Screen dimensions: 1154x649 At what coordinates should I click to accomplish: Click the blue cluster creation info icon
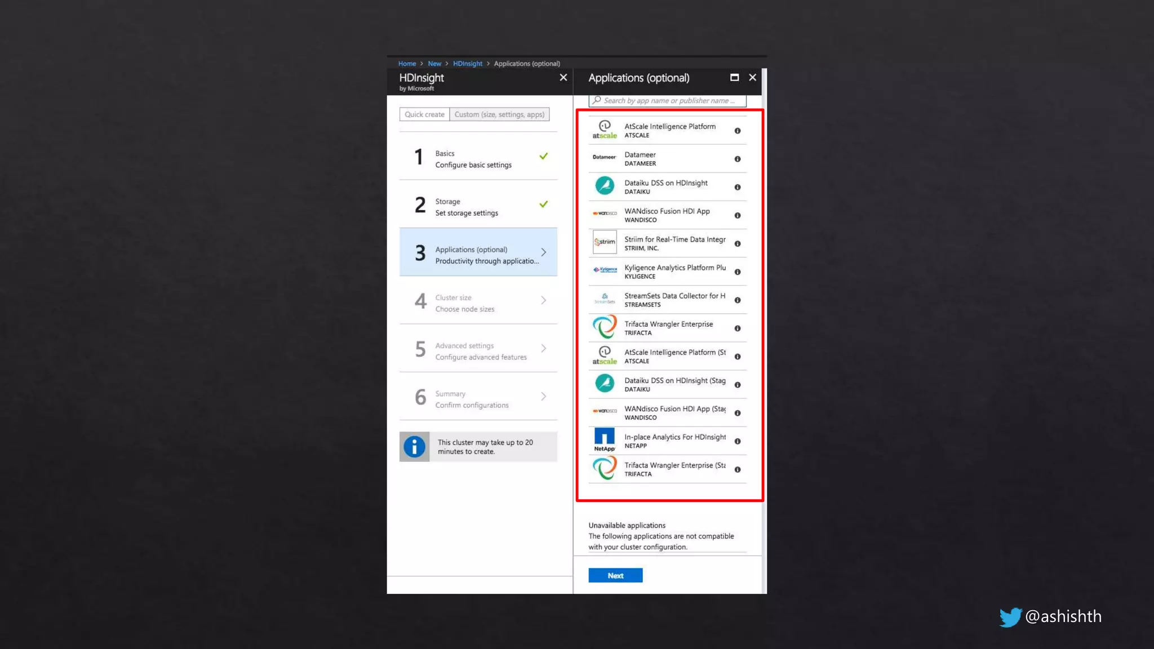(x=414, y=447)
